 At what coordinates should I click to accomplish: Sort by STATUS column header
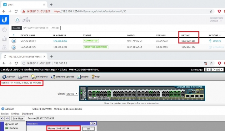87,35
